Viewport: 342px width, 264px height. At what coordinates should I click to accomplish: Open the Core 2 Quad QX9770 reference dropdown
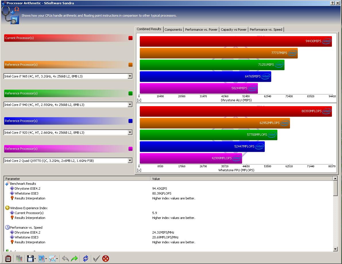point(130,161)
